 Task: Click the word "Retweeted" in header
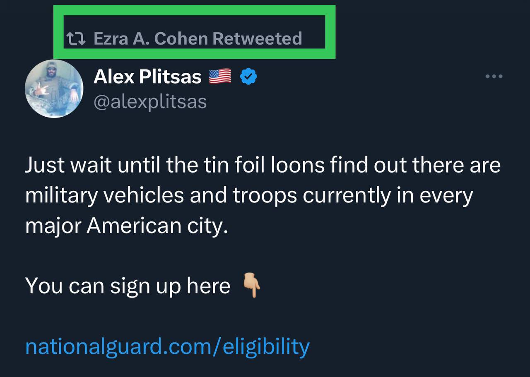pos(257,38)
